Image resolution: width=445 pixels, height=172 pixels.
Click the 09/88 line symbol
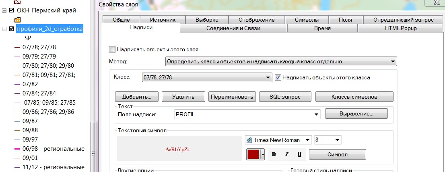coord(17,130)
